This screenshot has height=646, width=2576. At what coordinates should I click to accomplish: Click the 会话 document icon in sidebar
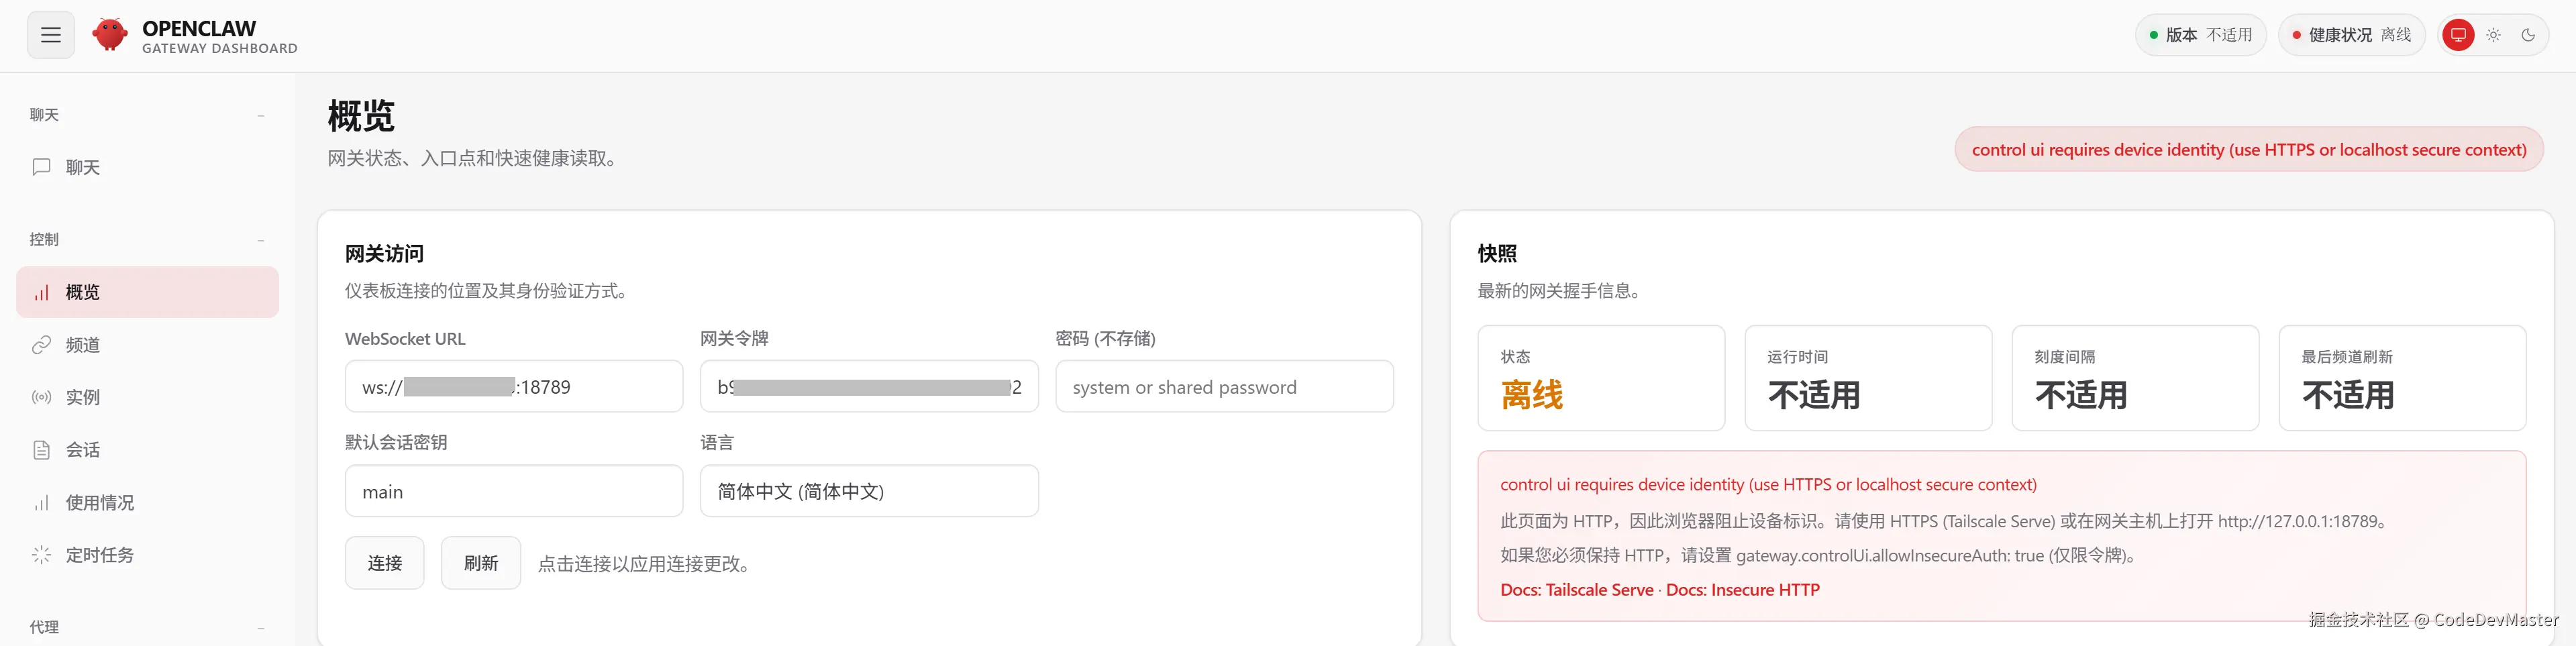click(41, 450)
